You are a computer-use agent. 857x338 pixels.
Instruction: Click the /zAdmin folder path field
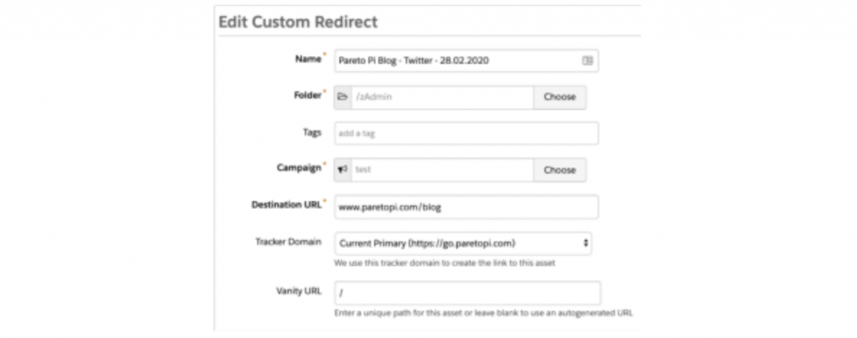(442, 97)
